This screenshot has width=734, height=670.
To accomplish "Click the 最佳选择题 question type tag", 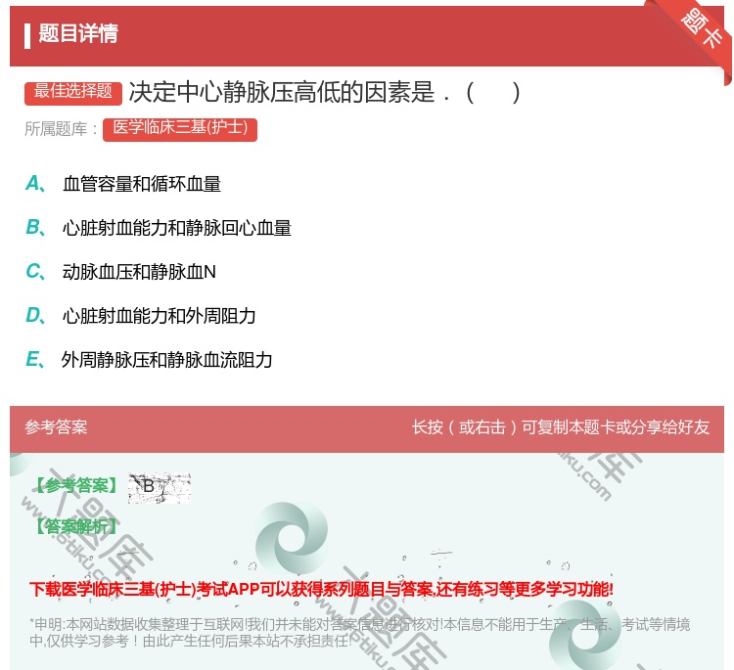I will [73, 92].
